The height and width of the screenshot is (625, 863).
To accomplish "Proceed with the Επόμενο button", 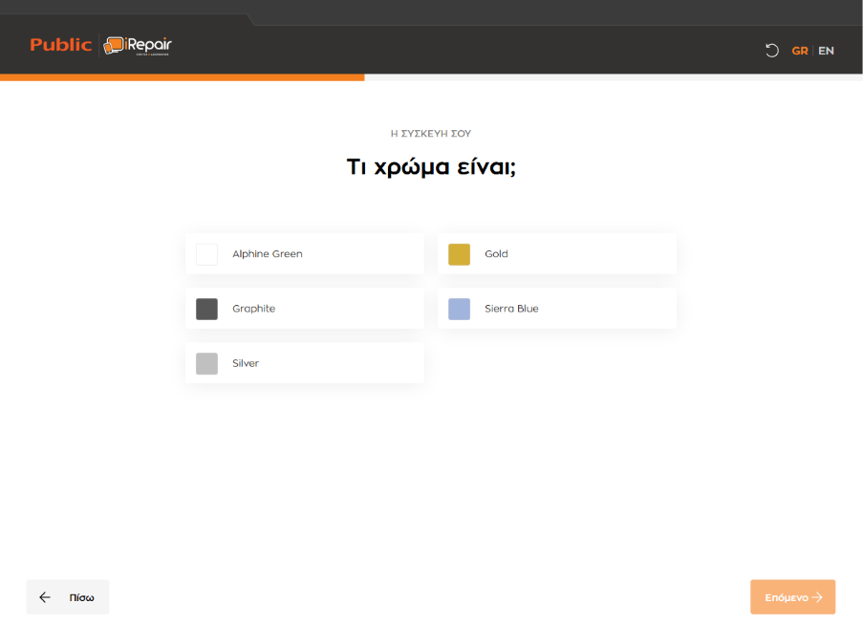I will click(x=792, y=597).
